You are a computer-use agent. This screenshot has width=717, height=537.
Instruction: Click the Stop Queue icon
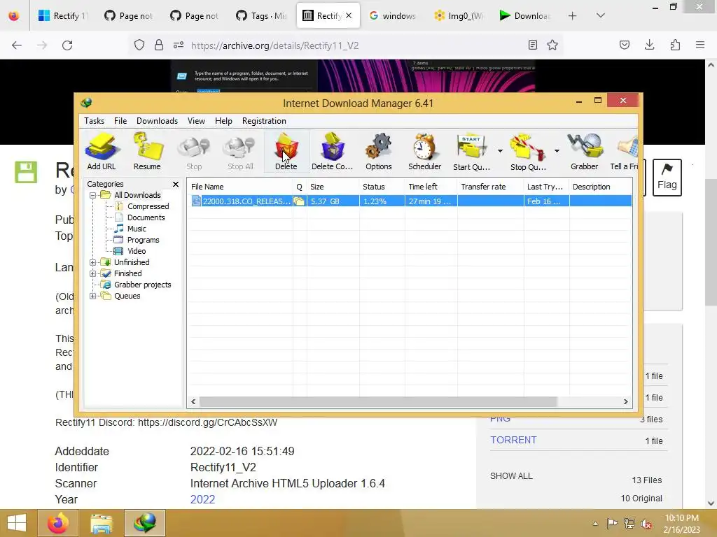[x=528, y=151]
